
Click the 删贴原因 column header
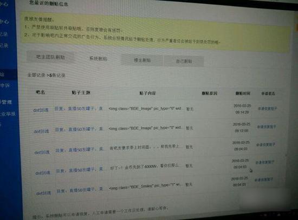pyautogui.click(x=210, y=93)
